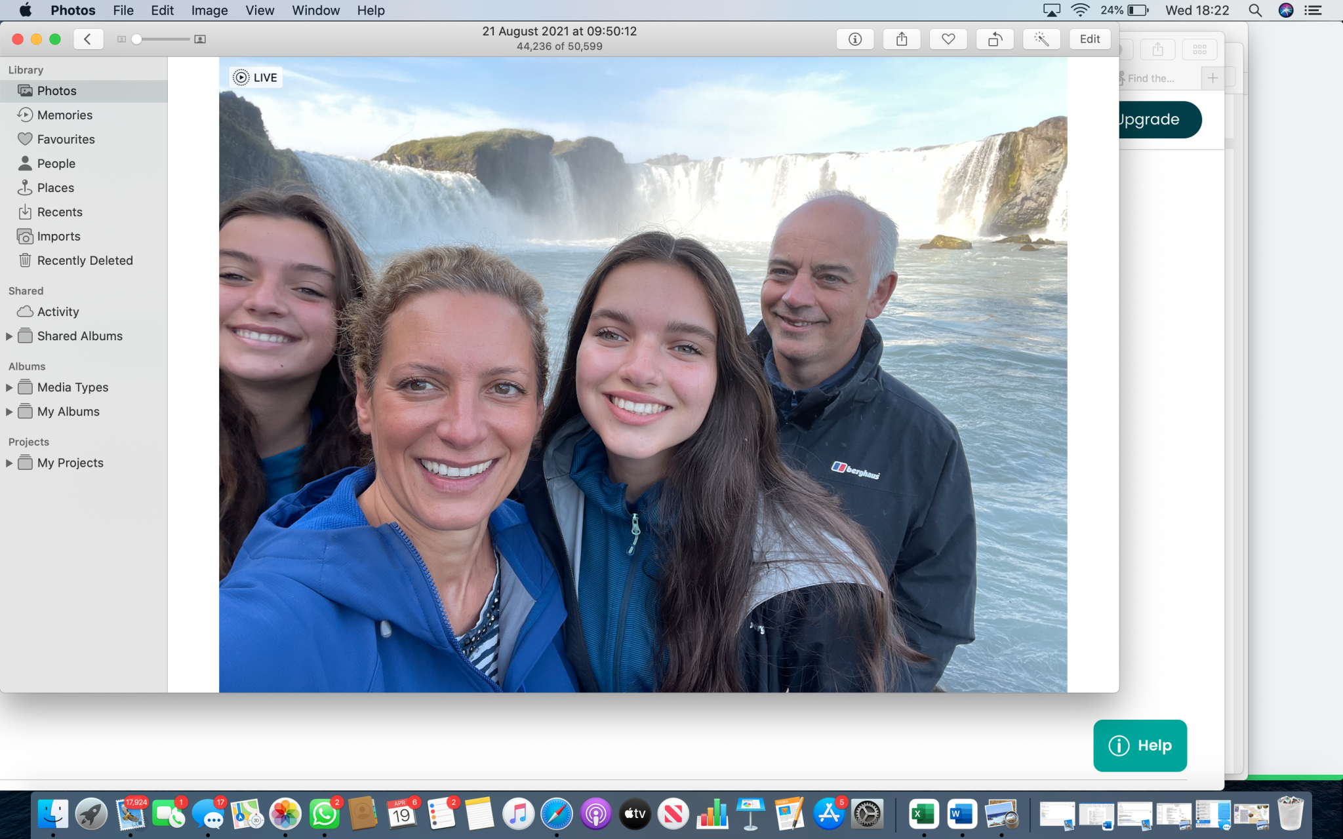Open Edit mode for this photo

pos(1090,39)
